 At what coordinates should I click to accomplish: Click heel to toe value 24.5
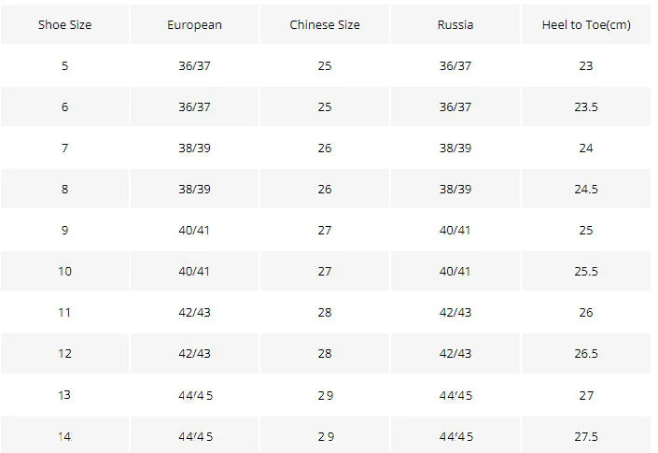pyautogui.click(x=586, y=190)
